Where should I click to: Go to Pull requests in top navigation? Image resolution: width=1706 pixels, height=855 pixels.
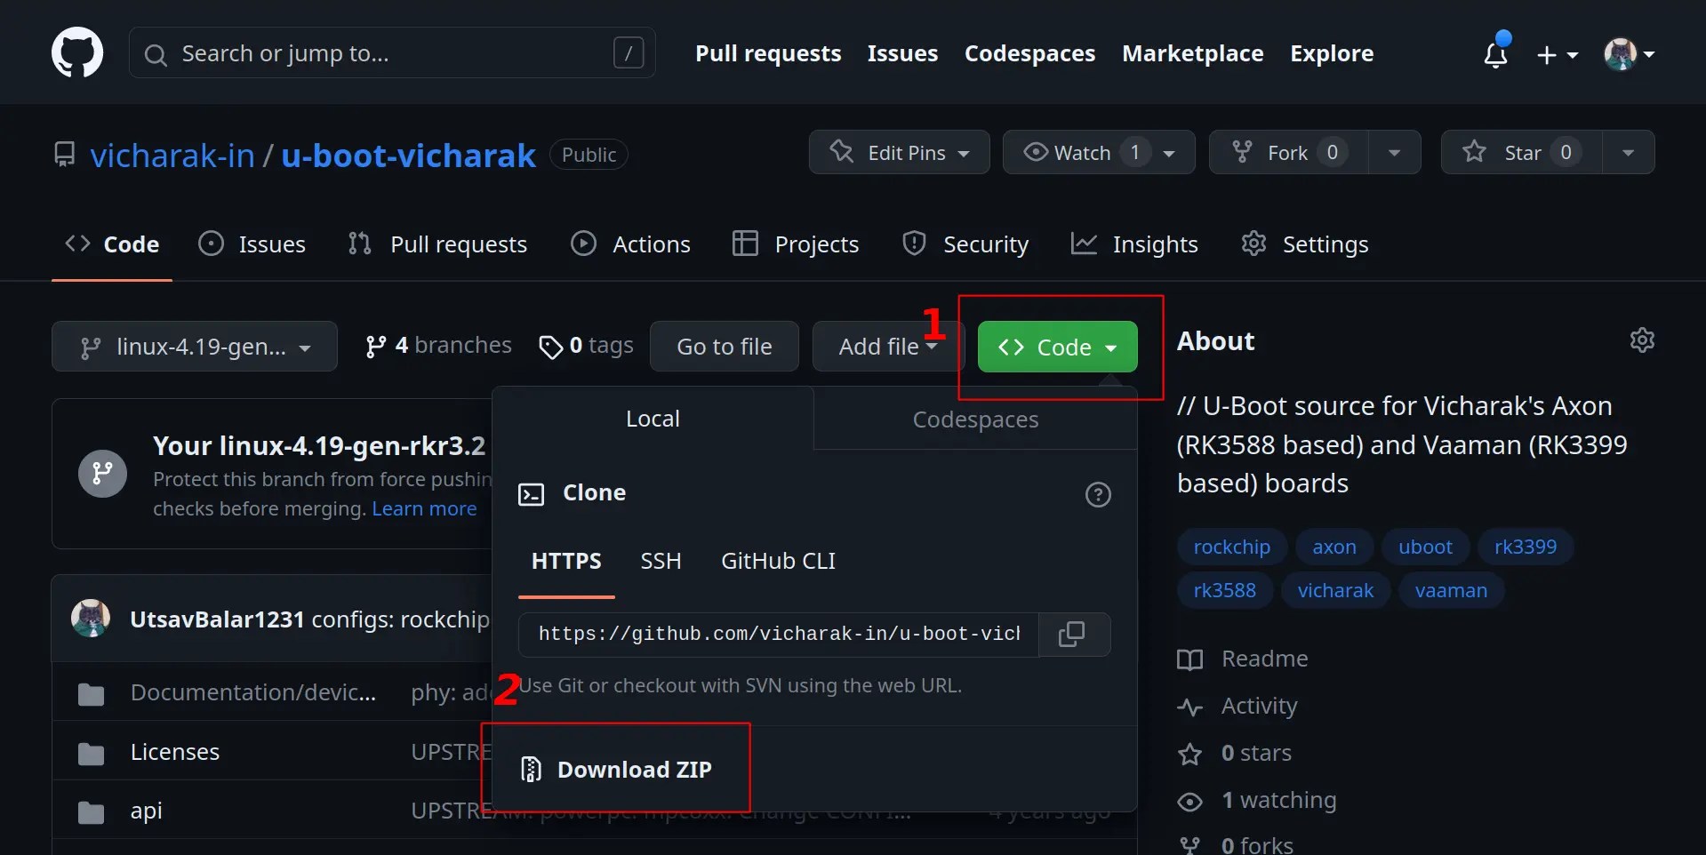tap(768, 53)
